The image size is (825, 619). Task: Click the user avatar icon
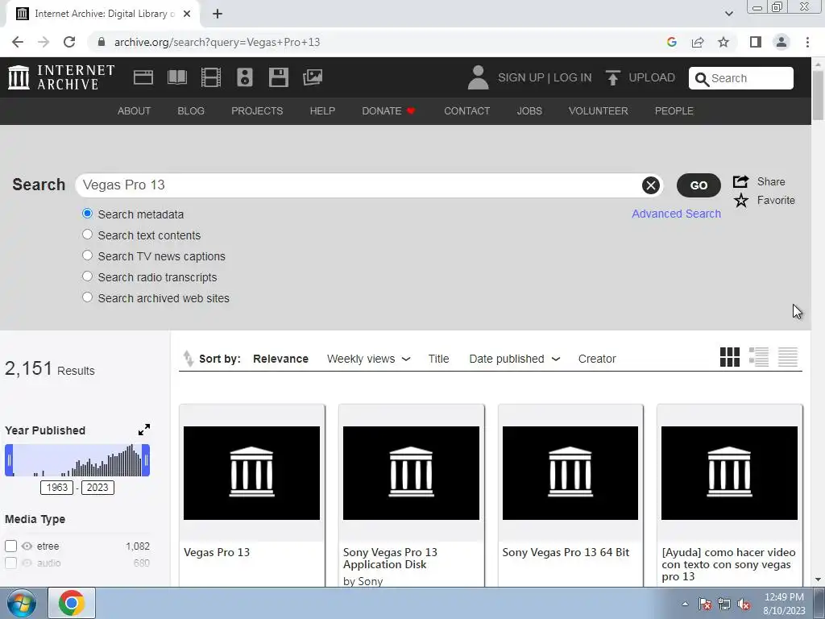coord(478,77)
